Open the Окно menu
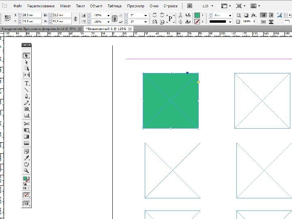The image size is (292, 219). [154, 6]
